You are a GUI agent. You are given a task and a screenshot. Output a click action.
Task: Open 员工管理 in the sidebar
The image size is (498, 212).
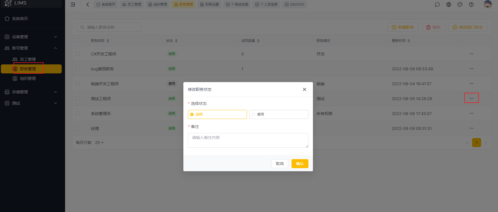[x=31, y=59]
